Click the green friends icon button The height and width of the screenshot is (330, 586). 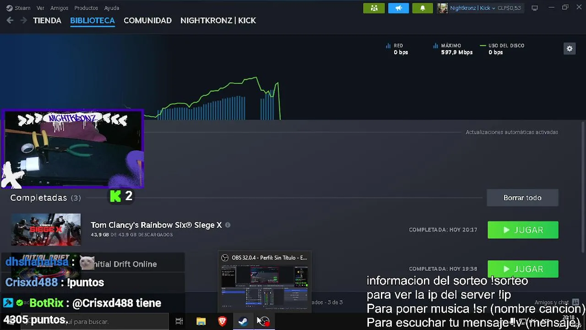click(x=374, y=8)
